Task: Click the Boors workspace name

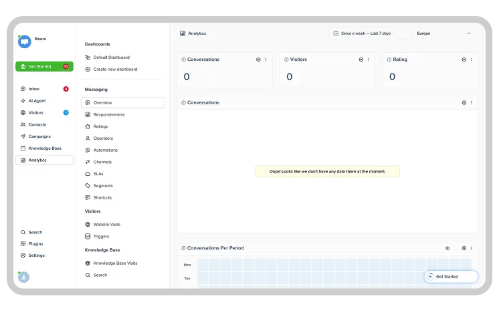Action: click(x=40, y=39)
